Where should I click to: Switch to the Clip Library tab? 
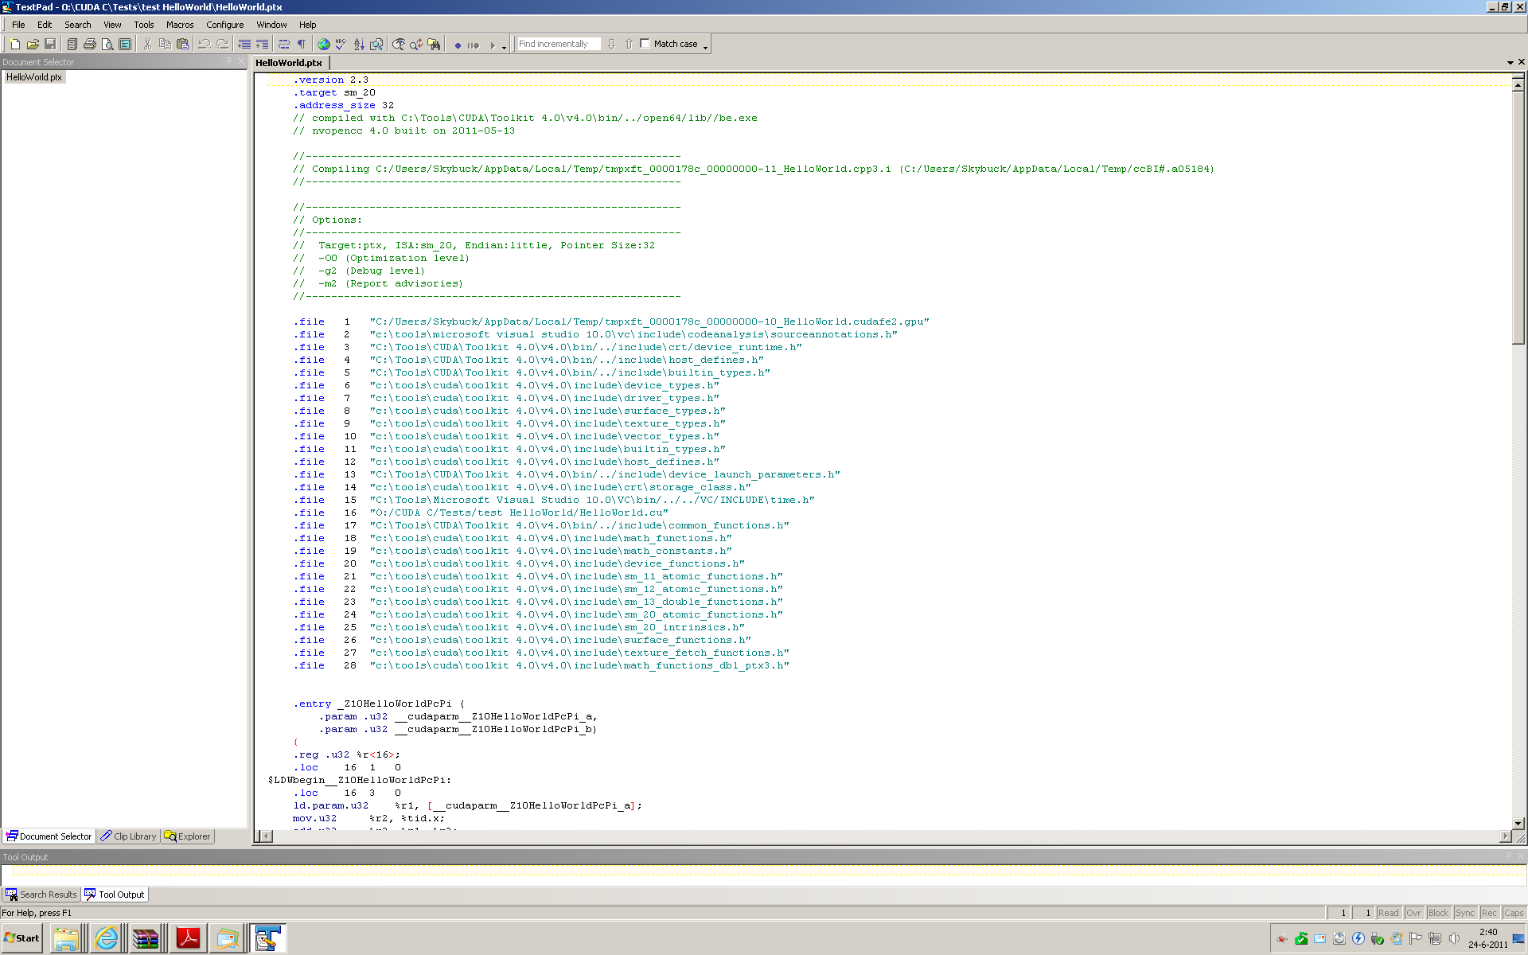tap(129, 836)
